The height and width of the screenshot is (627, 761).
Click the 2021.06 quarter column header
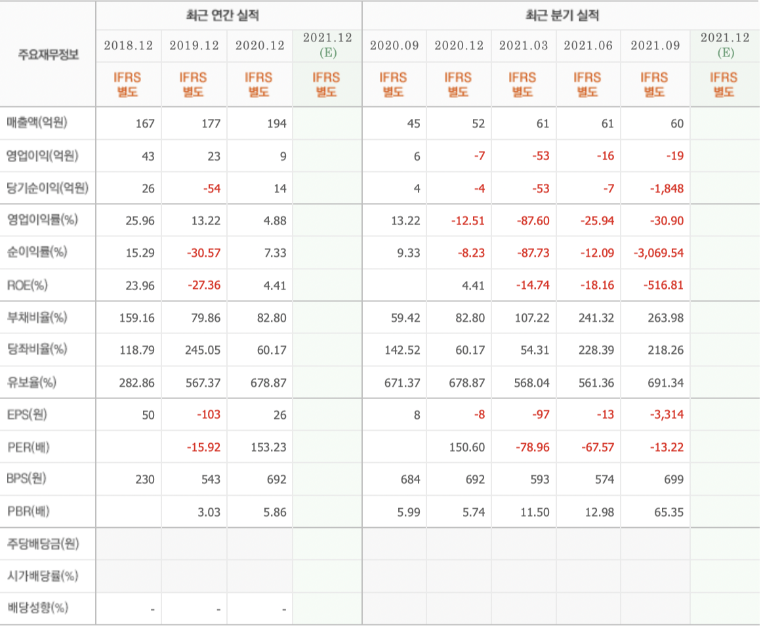(588, 46)
